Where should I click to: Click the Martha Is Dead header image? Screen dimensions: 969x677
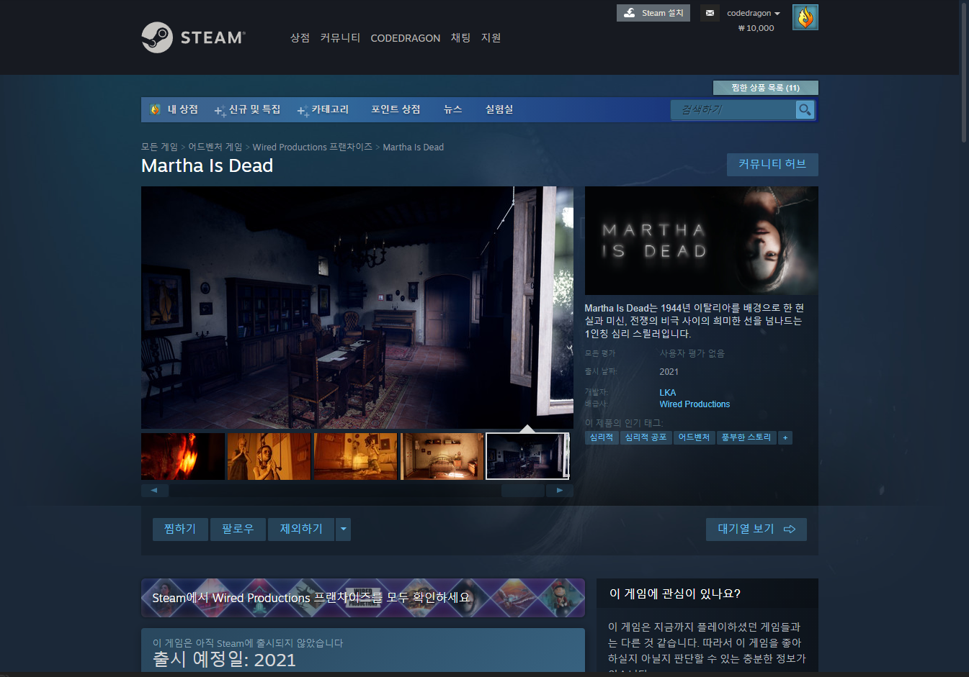coord(701,240)
